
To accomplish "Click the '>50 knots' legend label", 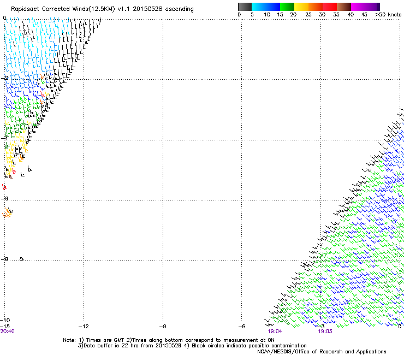I will point(388,15).
